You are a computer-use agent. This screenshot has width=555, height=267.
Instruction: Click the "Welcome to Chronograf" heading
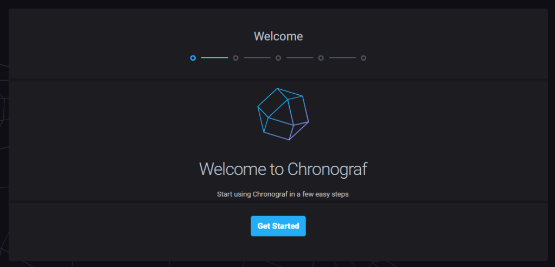(x=283, y=168)
